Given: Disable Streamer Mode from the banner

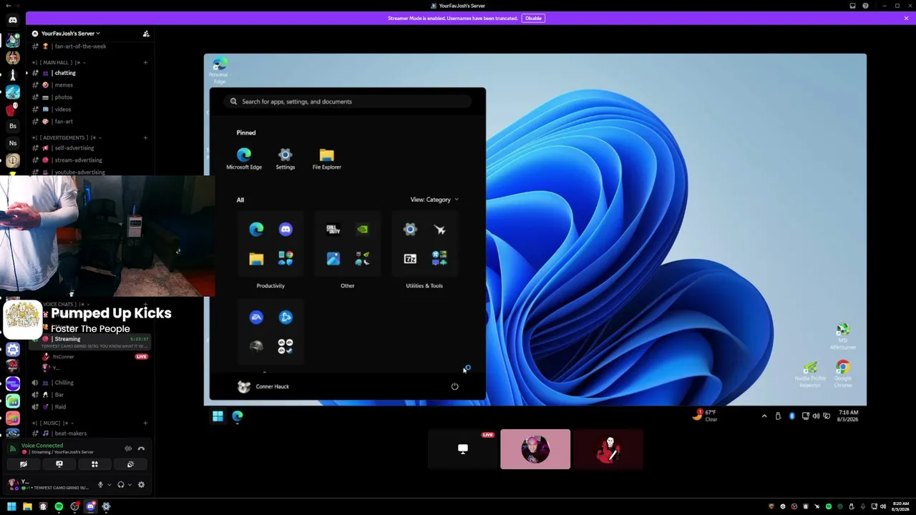Looking at the screenshot, I should click(x=533, y=18).
